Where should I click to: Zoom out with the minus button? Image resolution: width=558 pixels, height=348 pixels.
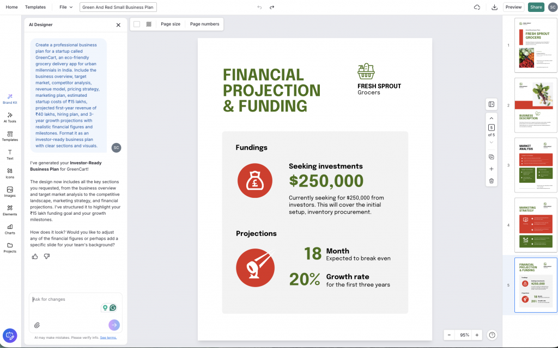tap(449, 335)
